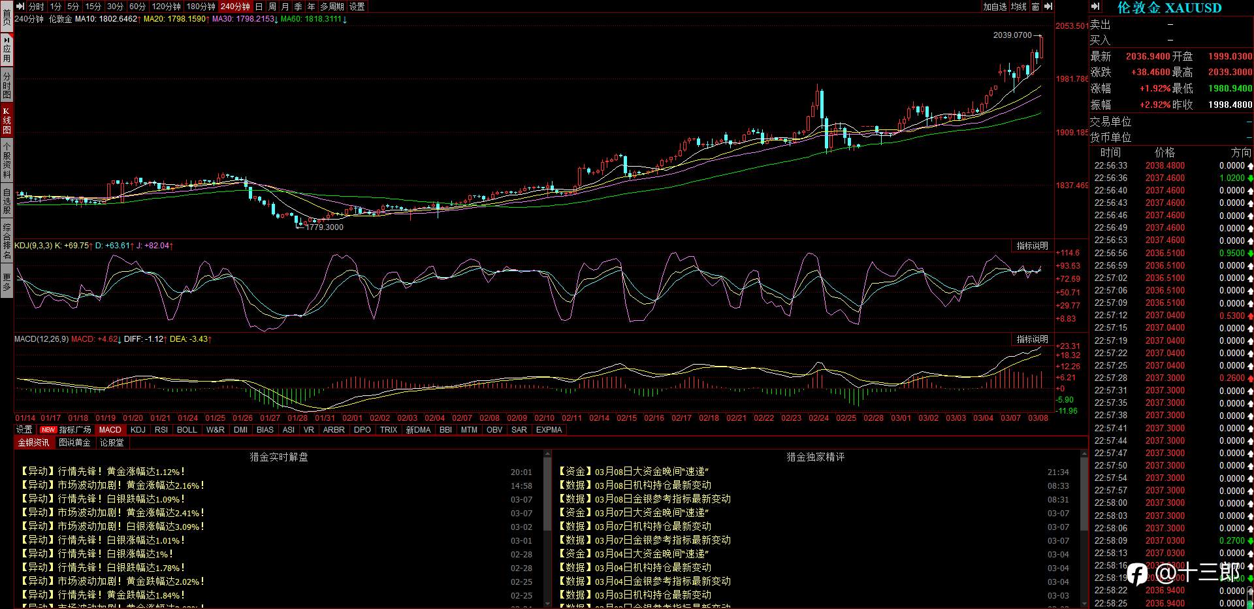Click the NEW 指标广场 indicator plaza button
Screen dimensions: 1254x609
pyautogui.click(x=67, y=430)
